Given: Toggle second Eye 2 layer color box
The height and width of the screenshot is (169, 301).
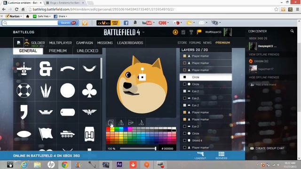Looking at the screenshot, I should point(184,98).
